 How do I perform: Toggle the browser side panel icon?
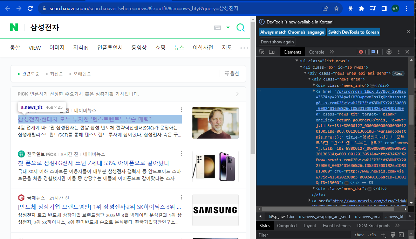point(384,8)
